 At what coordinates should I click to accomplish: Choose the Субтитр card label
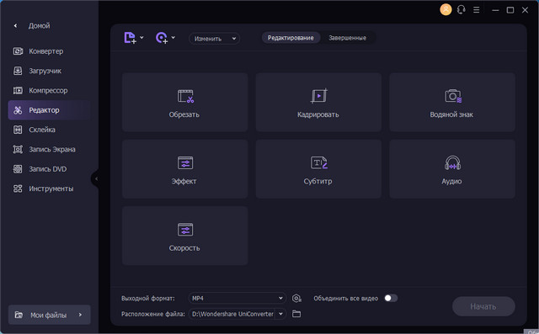point(318,181)
